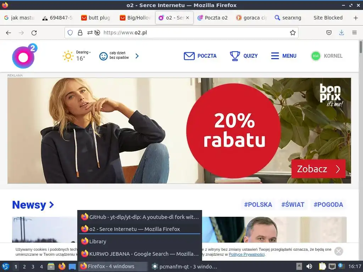
Task: Switch to virtual desktop 3
Action: click(33, 267)
